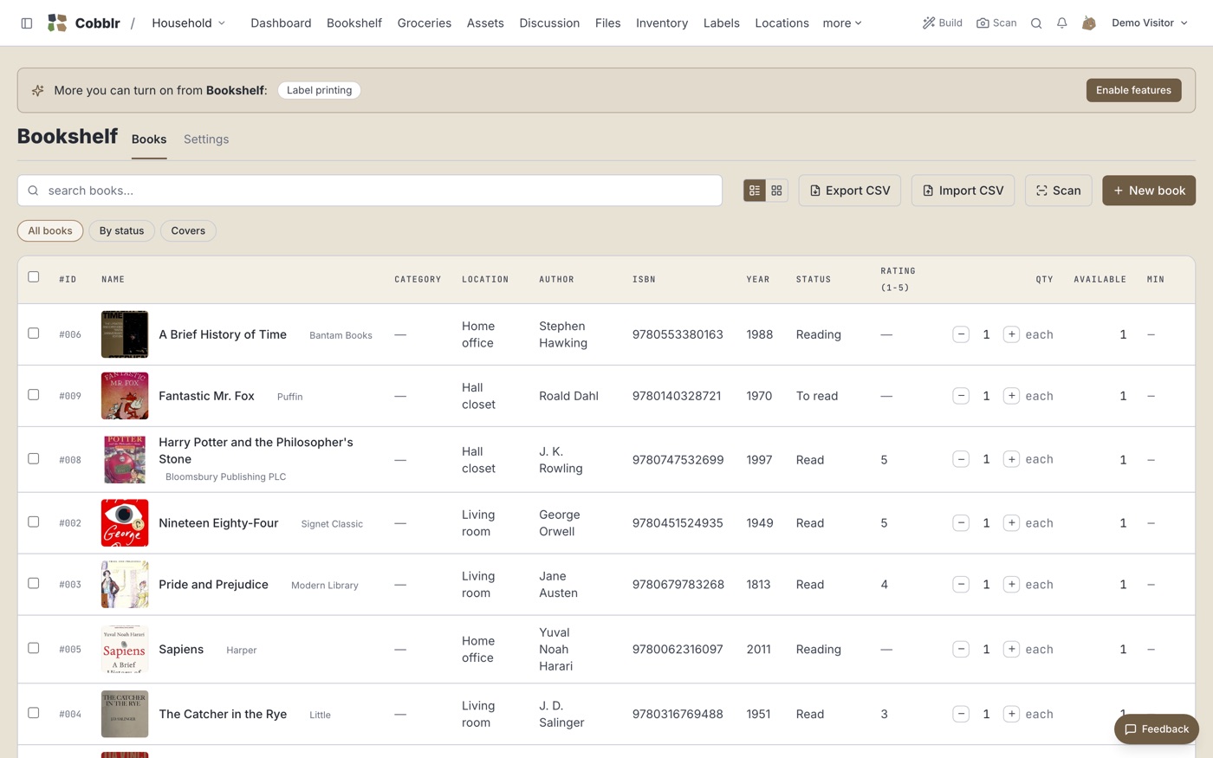Switch to grid view layout
The height and width of the screenshot is (758, 1213).
pyautogui.click(x=776, y=191)
